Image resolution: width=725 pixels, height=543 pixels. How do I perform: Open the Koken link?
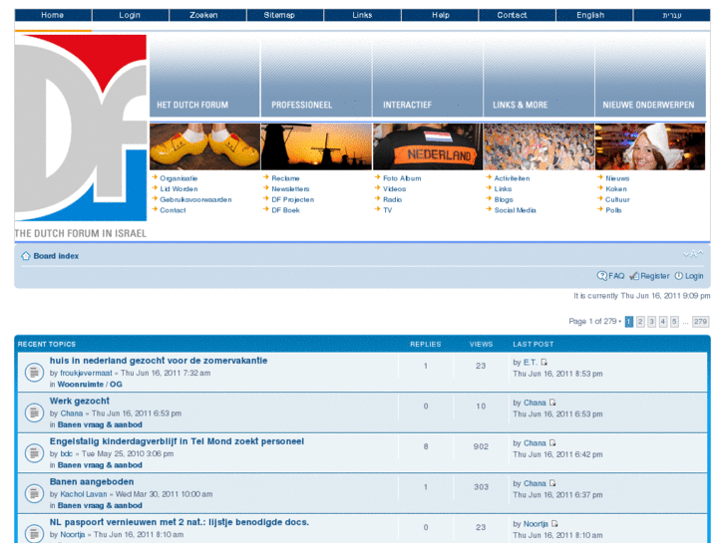click(x=616, y=189)
